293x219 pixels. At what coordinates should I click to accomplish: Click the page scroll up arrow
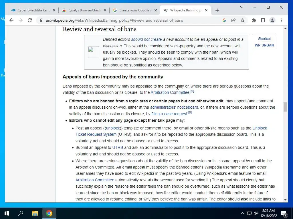pos(285,28)
